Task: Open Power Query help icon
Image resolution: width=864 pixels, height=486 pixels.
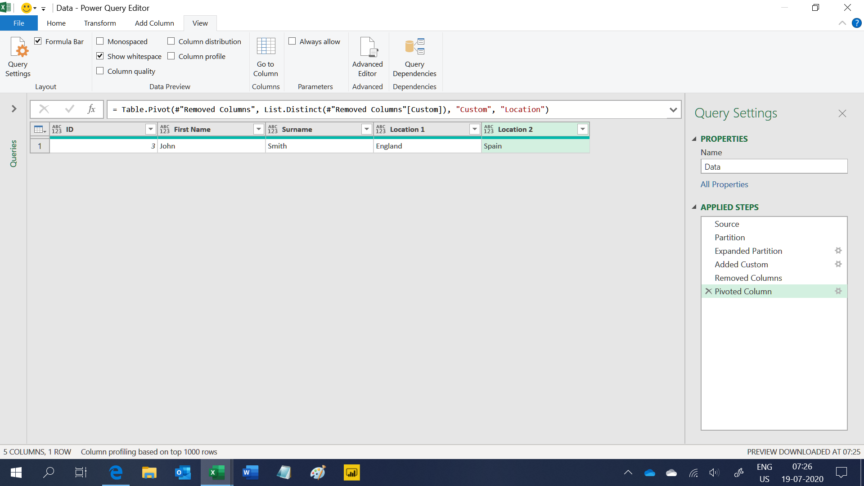Action: pos(856,23)
